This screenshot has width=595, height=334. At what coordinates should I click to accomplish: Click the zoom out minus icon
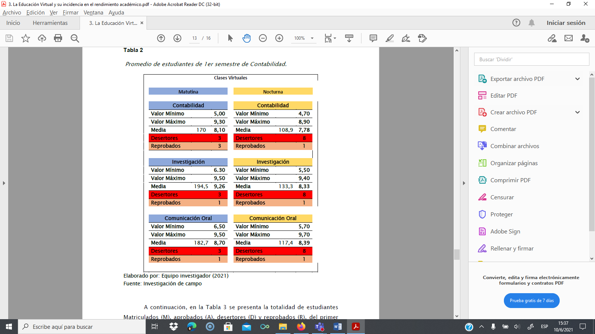click(x=263, y=38)
